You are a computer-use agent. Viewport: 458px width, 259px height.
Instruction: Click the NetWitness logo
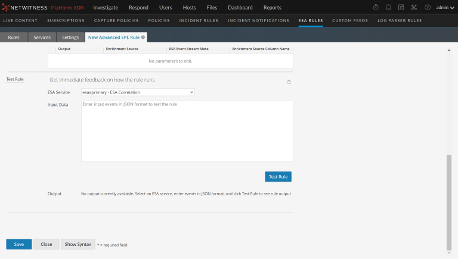tap(41, 8)
